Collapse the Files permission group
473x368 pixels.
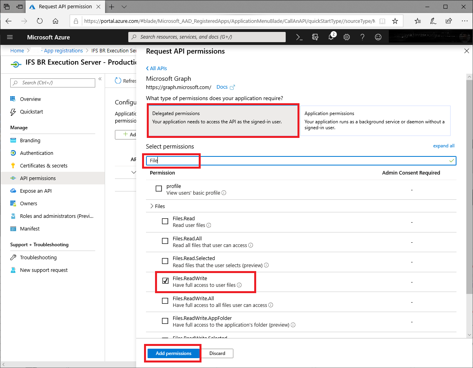[152, 206]
